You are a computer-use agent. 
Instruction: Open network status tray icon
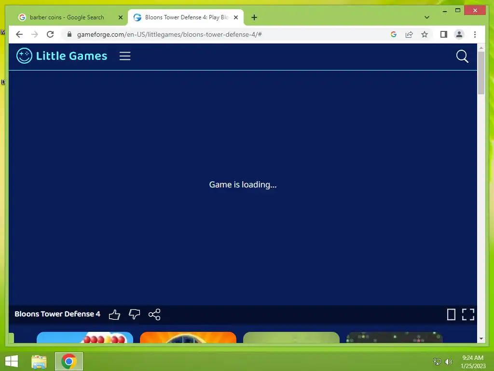point(437,361)
